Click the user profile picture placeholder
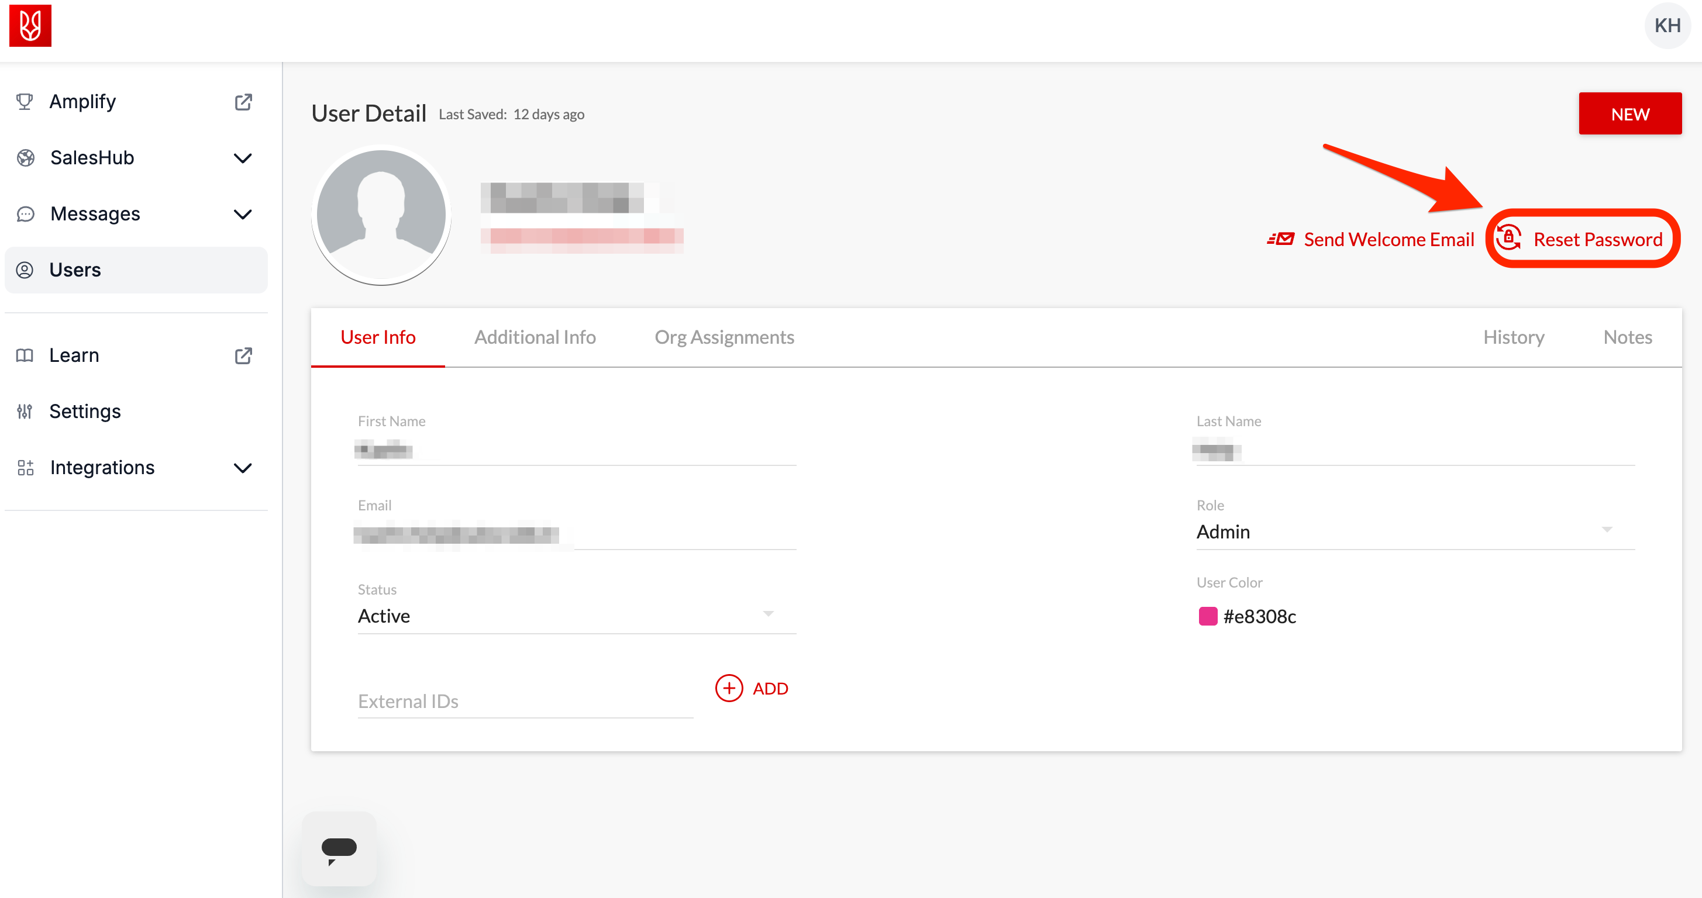 pos(381,216)
